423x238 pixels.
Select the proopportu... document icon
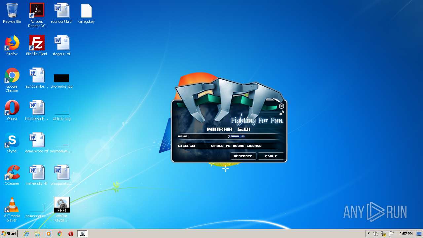[x=61, y=175]
